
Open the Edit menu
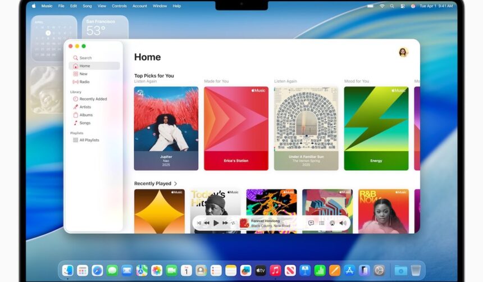[x=74, y=6]
